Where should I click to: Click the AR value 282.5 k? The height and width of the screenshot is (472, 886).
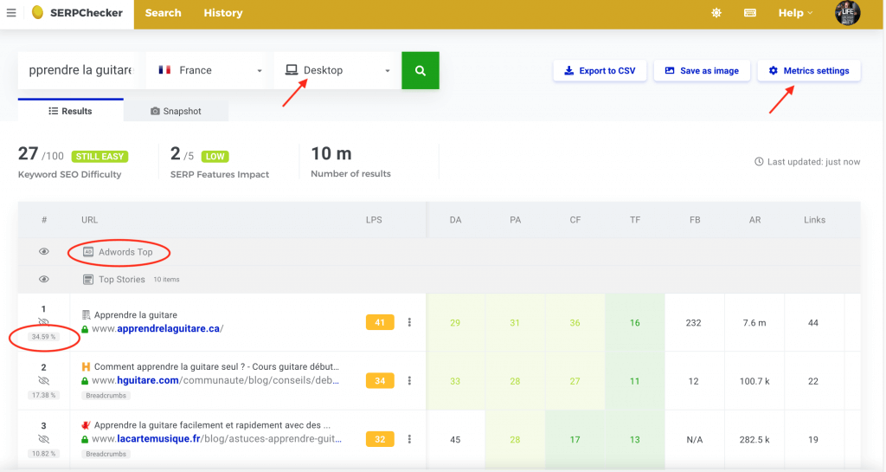tap(754, 439)
